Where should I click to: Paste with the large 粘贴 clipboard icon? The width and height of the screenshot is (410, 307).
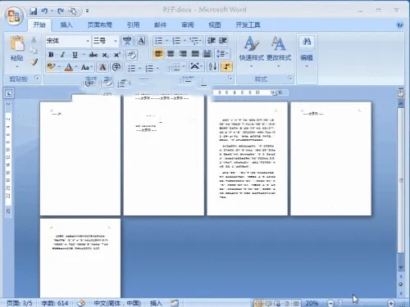pyautogui.click(x=17, y=43)
